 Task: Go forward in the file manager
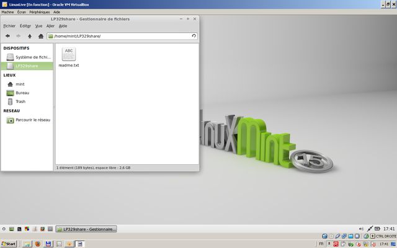pyautogui.click(x=19, y=36)
